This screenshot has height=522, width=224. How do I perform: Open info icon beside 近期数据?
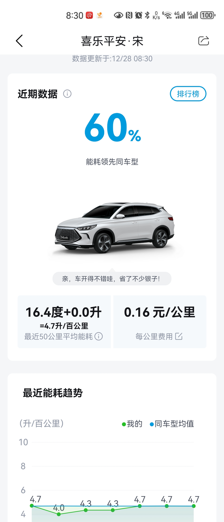[67, 94]
